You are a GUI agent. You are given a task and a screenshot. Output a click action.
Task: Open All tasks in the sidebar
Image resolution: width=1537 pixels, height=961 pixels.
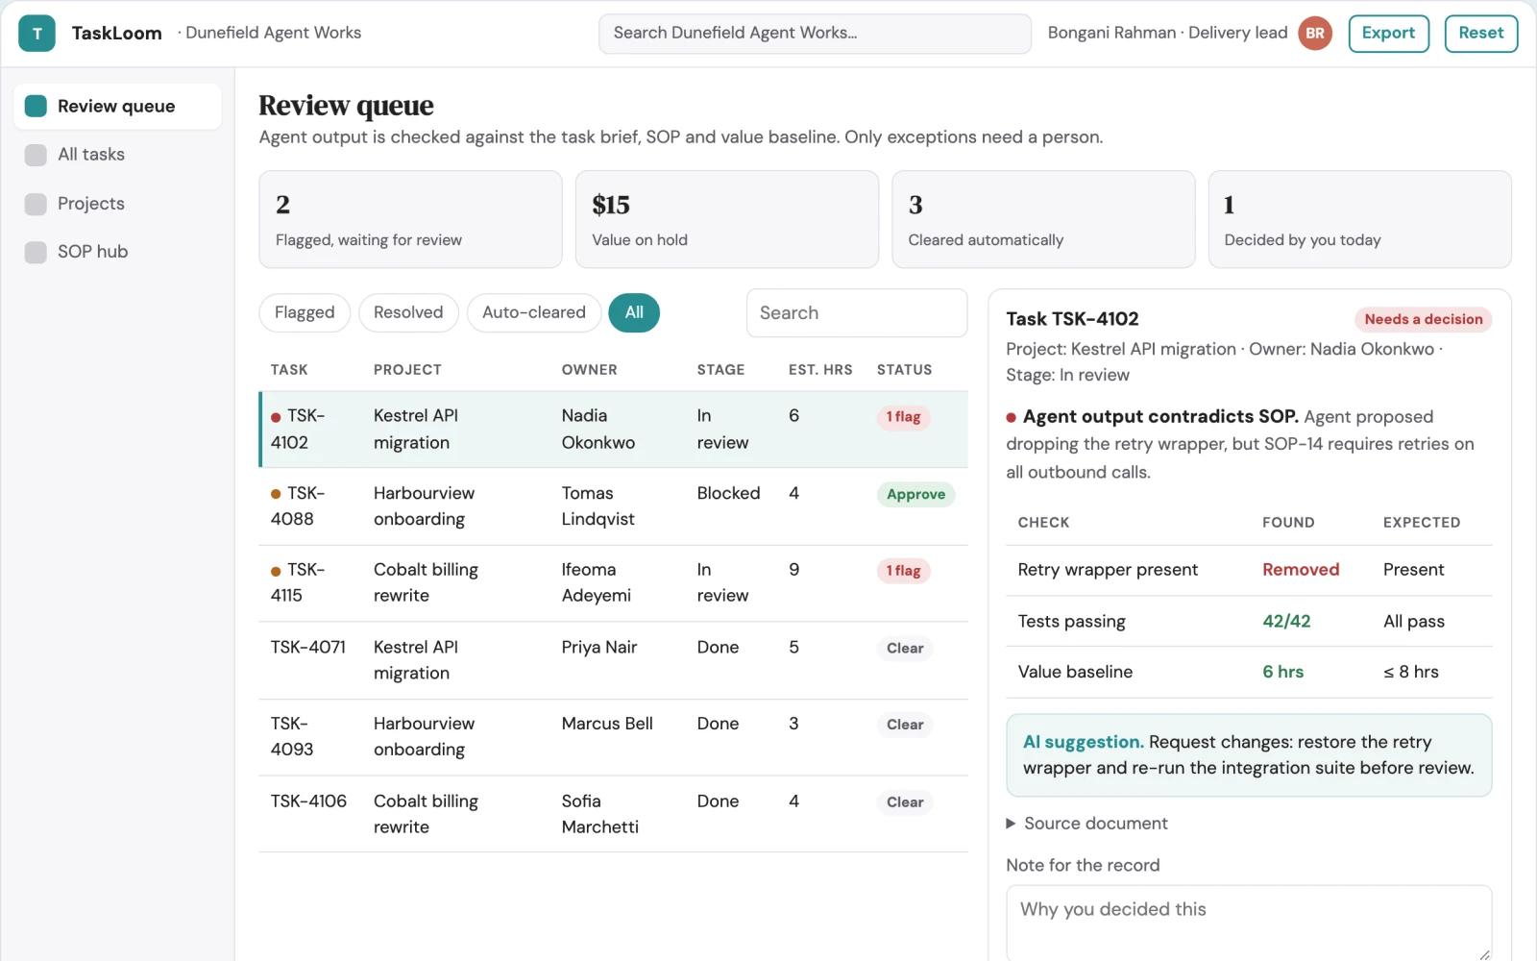117,155
